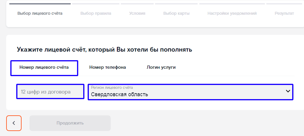The image size is (304, 136).
Task: Click Выбор лицевого счёта step
Action: click(40, 14)
